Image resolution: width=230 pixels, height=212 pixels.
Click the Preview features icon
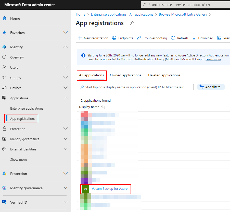pos(219,38)
